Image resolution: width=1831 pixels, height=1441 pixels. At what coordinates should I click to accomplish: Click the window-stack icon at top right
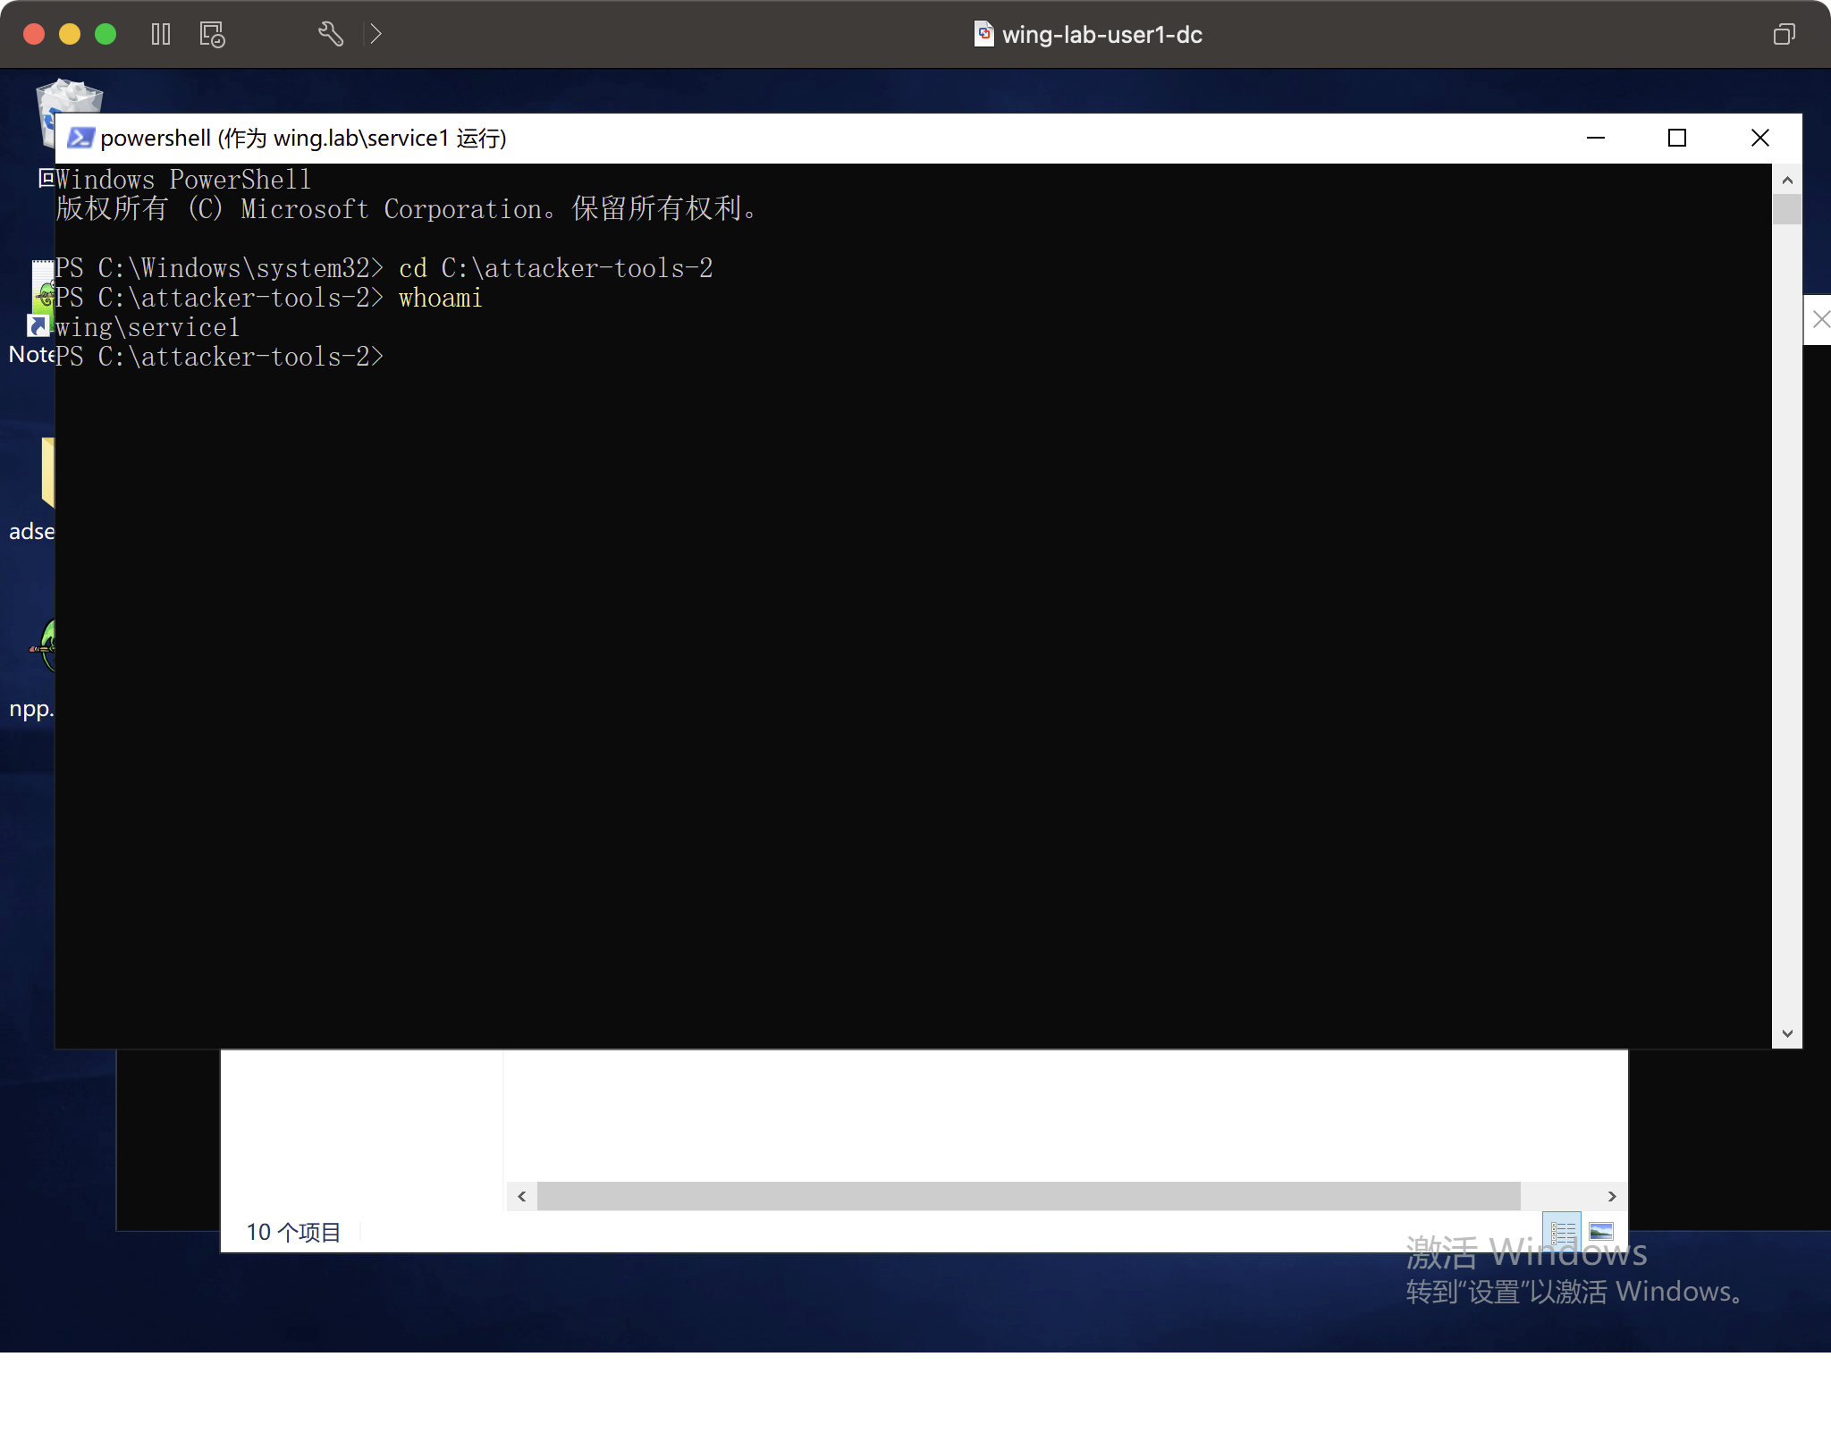click(x=1784, y=34)
